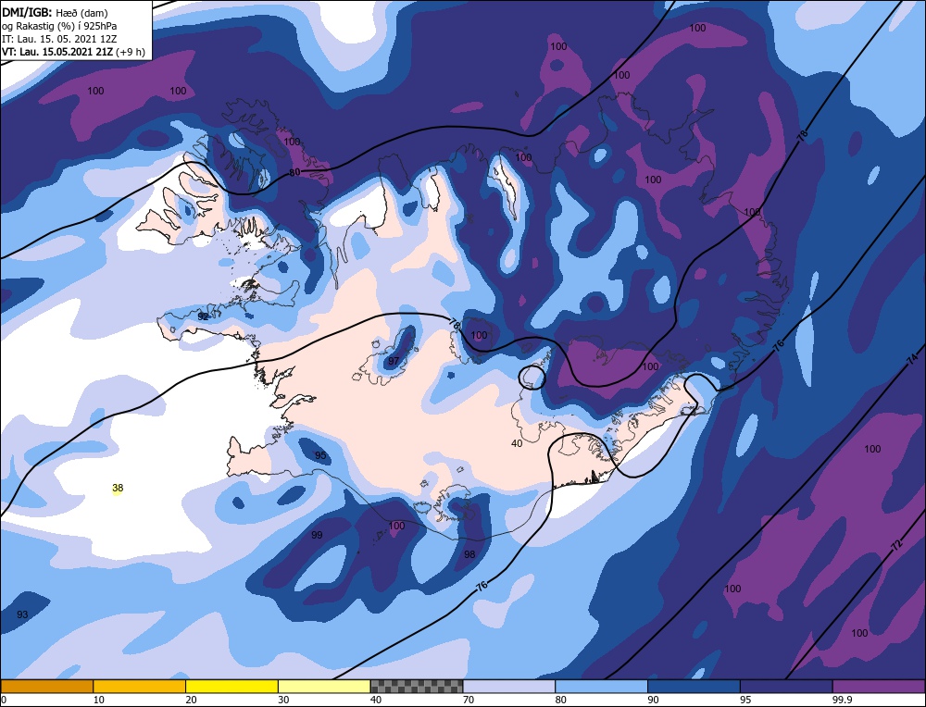Click the gray checkered 40–70 legend swatch
926x707 pixels.
[x=417, y=686]
